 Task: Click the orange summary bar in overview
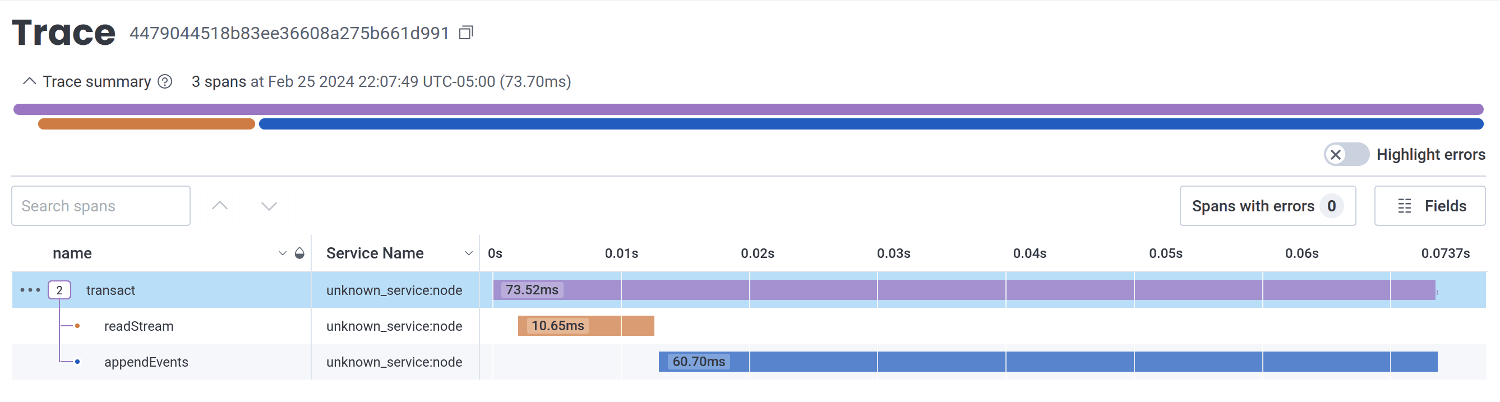pos(146,124)
